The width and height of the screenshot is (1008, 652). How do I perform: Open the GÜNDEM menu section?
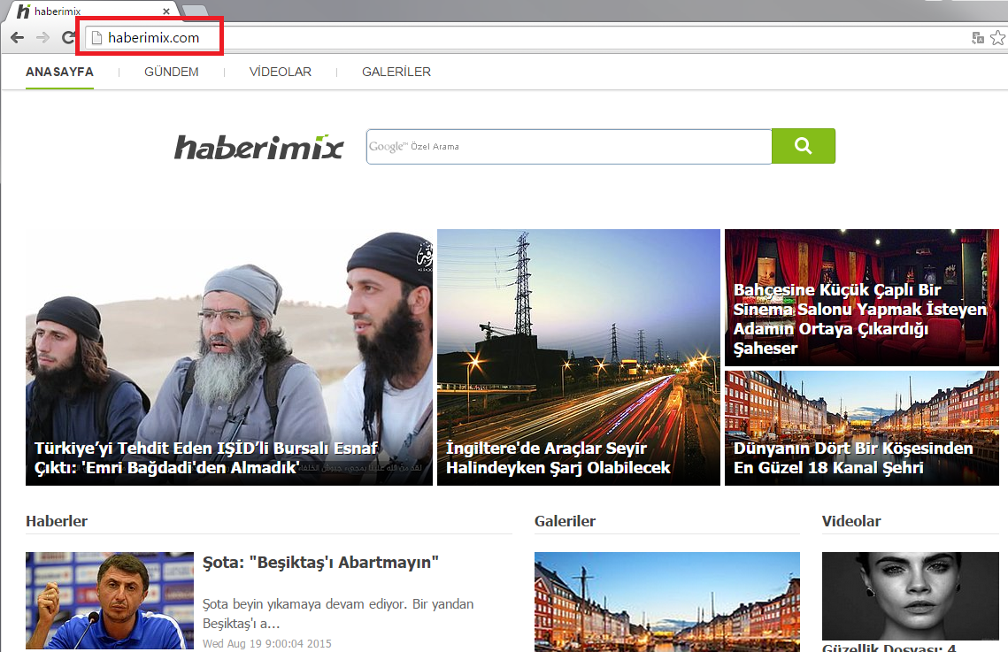(x=171, y=73)
